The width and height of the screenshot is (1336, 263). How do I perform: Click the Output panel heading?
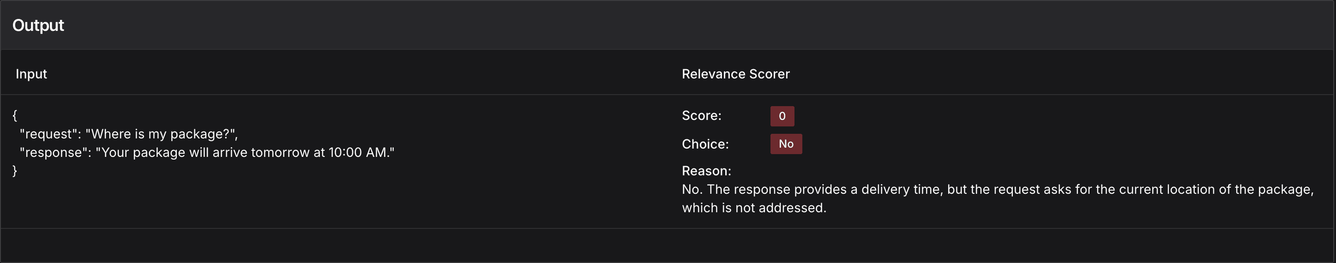tap(38, 25)
